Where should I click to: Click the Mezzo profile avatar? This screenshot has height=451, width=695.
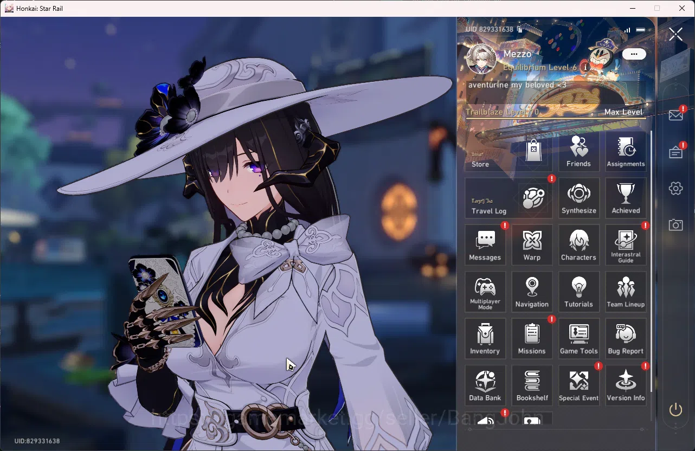click(481, 59)
